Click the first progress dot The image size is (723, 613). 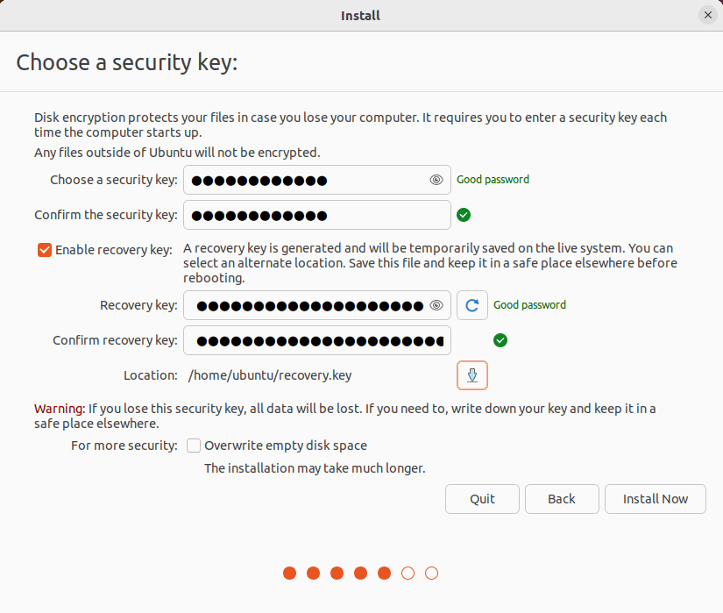point(290,574)
